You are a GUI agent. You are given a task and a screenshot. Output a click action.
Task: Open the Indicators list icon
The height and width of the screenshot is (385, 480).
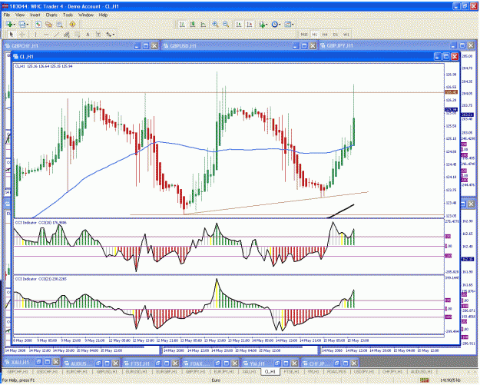(x=262, y=25)
